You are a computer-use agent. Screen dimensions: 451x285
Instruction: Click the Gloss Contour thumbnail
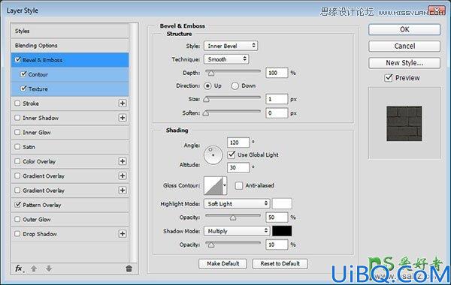click(213, 186)
